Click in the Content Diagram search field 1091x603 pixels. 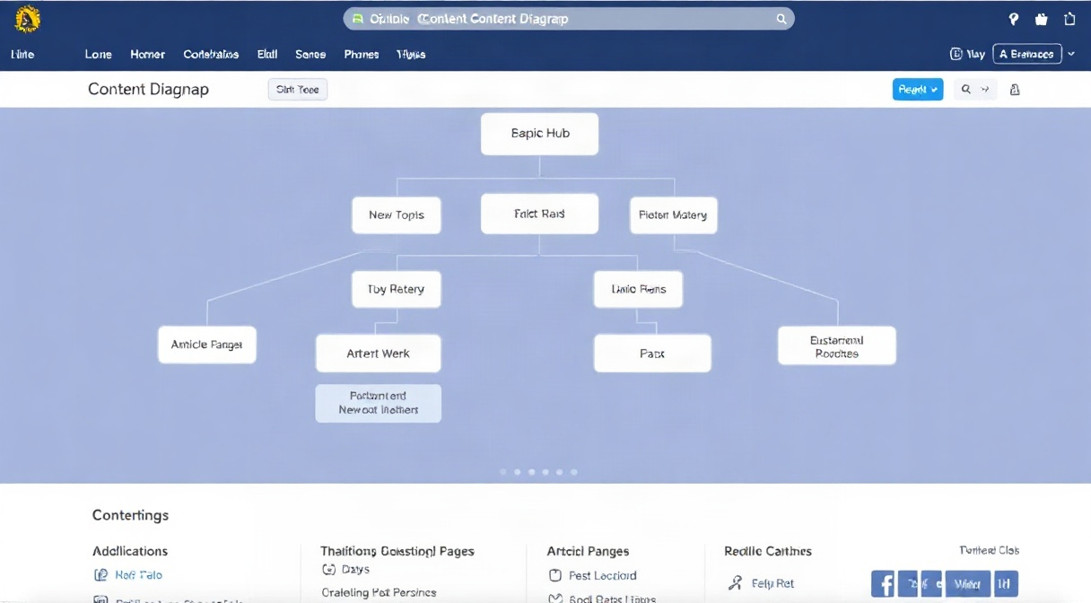[569, 19]
